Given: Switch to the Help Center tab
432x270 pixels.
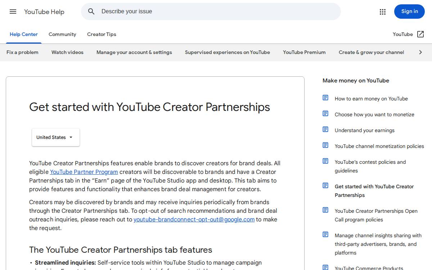Looking at the screenshot, I should tap(24, 35).
